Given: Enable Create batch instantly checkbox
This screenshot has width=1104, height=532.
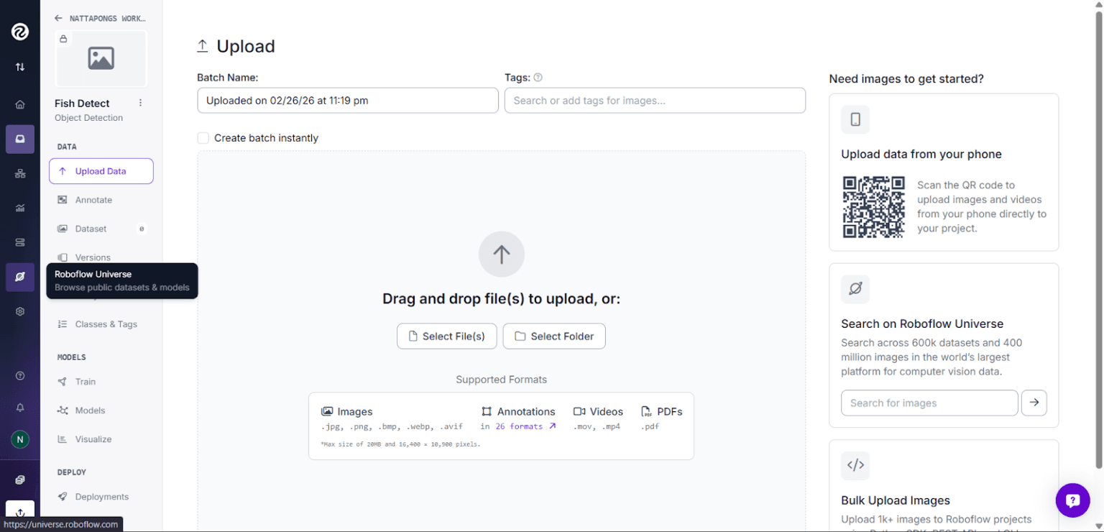Looking at the screenshot, I should pos(203,138).
